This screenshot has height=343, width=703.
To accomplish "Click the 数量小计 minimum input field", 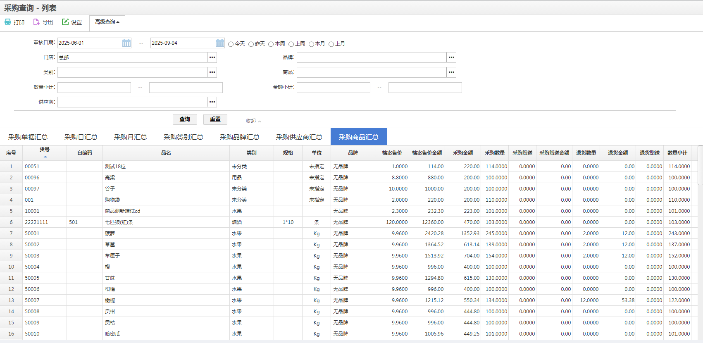I will (x=94, y=88).
